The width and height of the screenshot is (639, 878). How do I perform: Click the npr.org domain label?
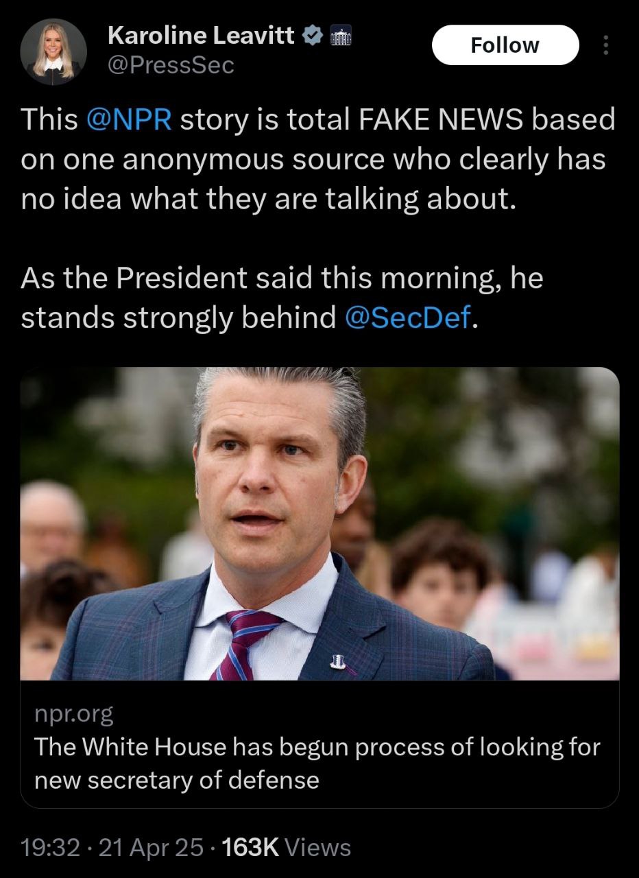pyautogui.click(x=74, y=715)
